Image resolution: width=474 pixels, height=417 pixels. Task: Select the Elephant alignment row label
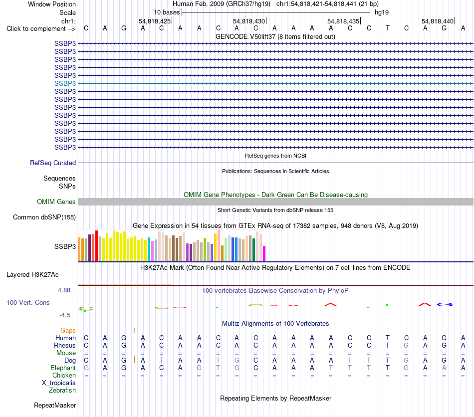[63, 368]
